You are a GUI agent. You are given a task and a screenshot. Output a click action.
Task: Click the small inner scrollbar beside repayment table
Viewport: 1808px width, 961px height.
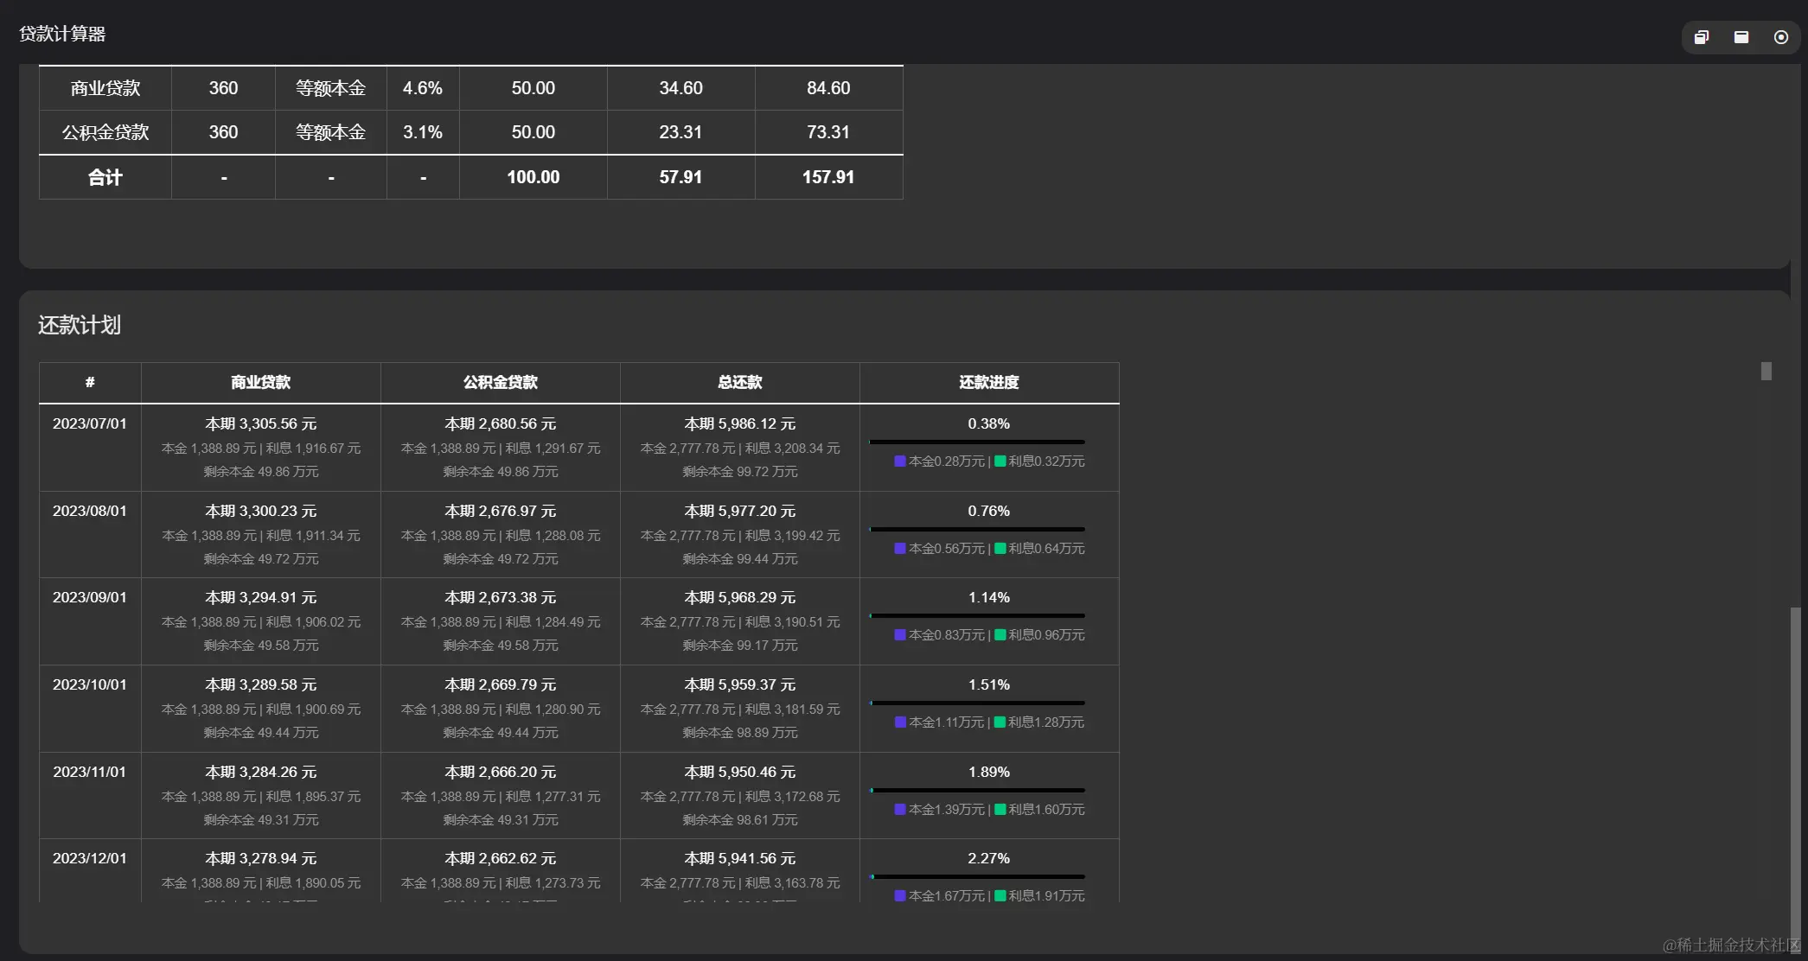(1766, 371)
